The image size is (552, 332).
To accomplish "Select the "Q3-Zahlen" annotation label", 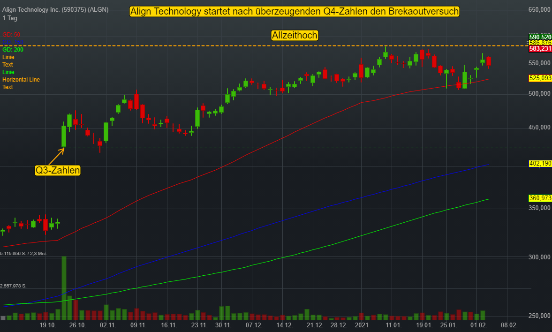I will click(58, 170).
